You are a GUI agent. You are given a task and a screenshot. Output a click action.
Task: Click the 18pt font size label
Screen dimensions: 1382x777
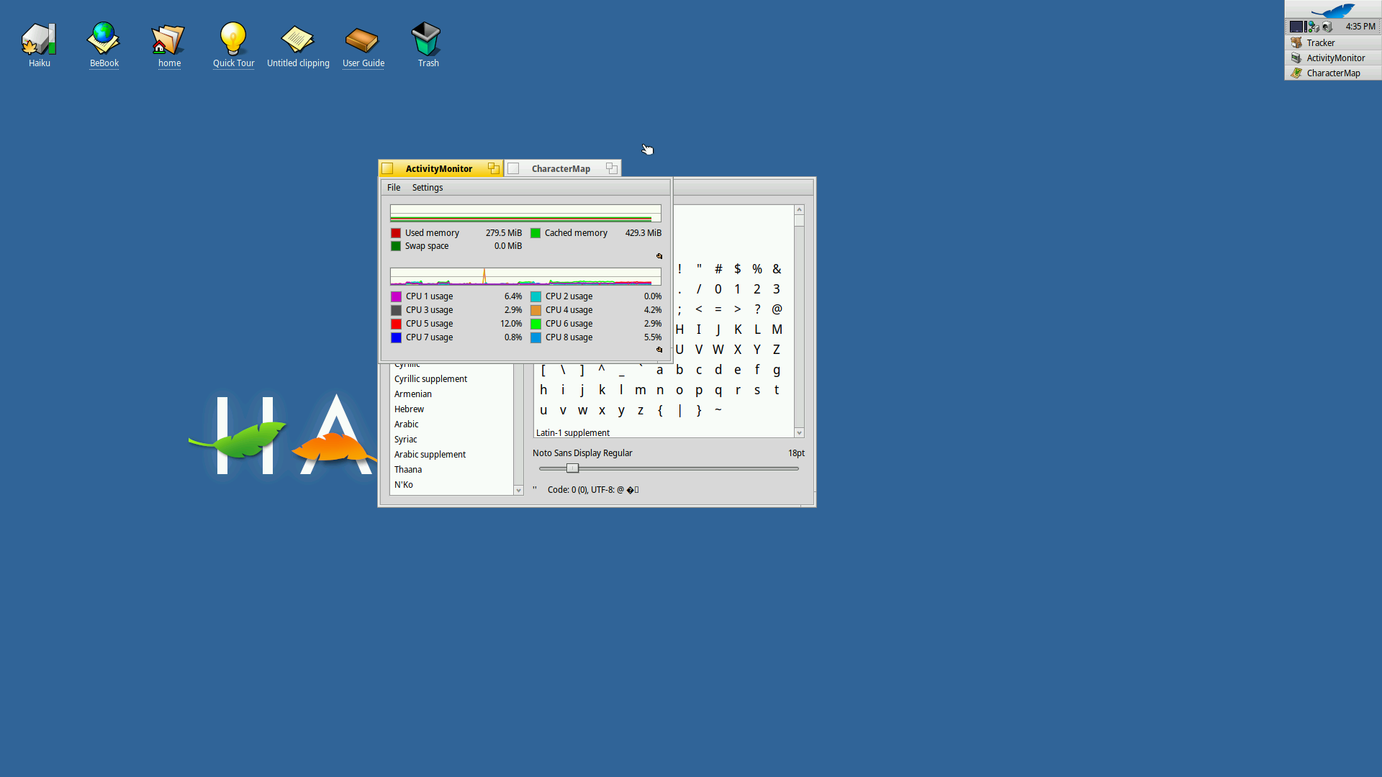(x=796, y=453)
